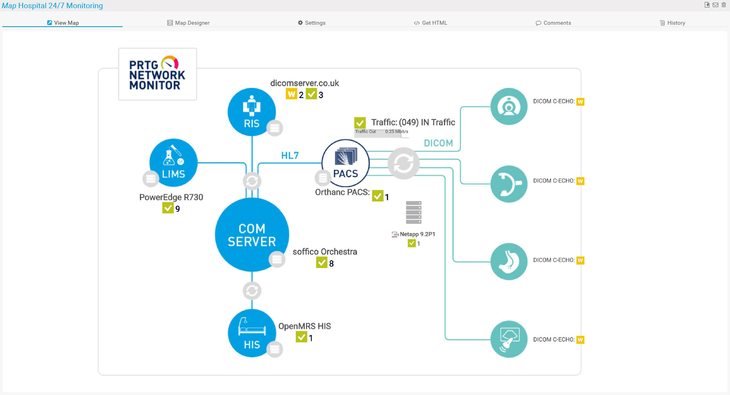Select the C-arm imaging device icon
Viewport: 730px width, 395px height.
click(x=508, y=184)
